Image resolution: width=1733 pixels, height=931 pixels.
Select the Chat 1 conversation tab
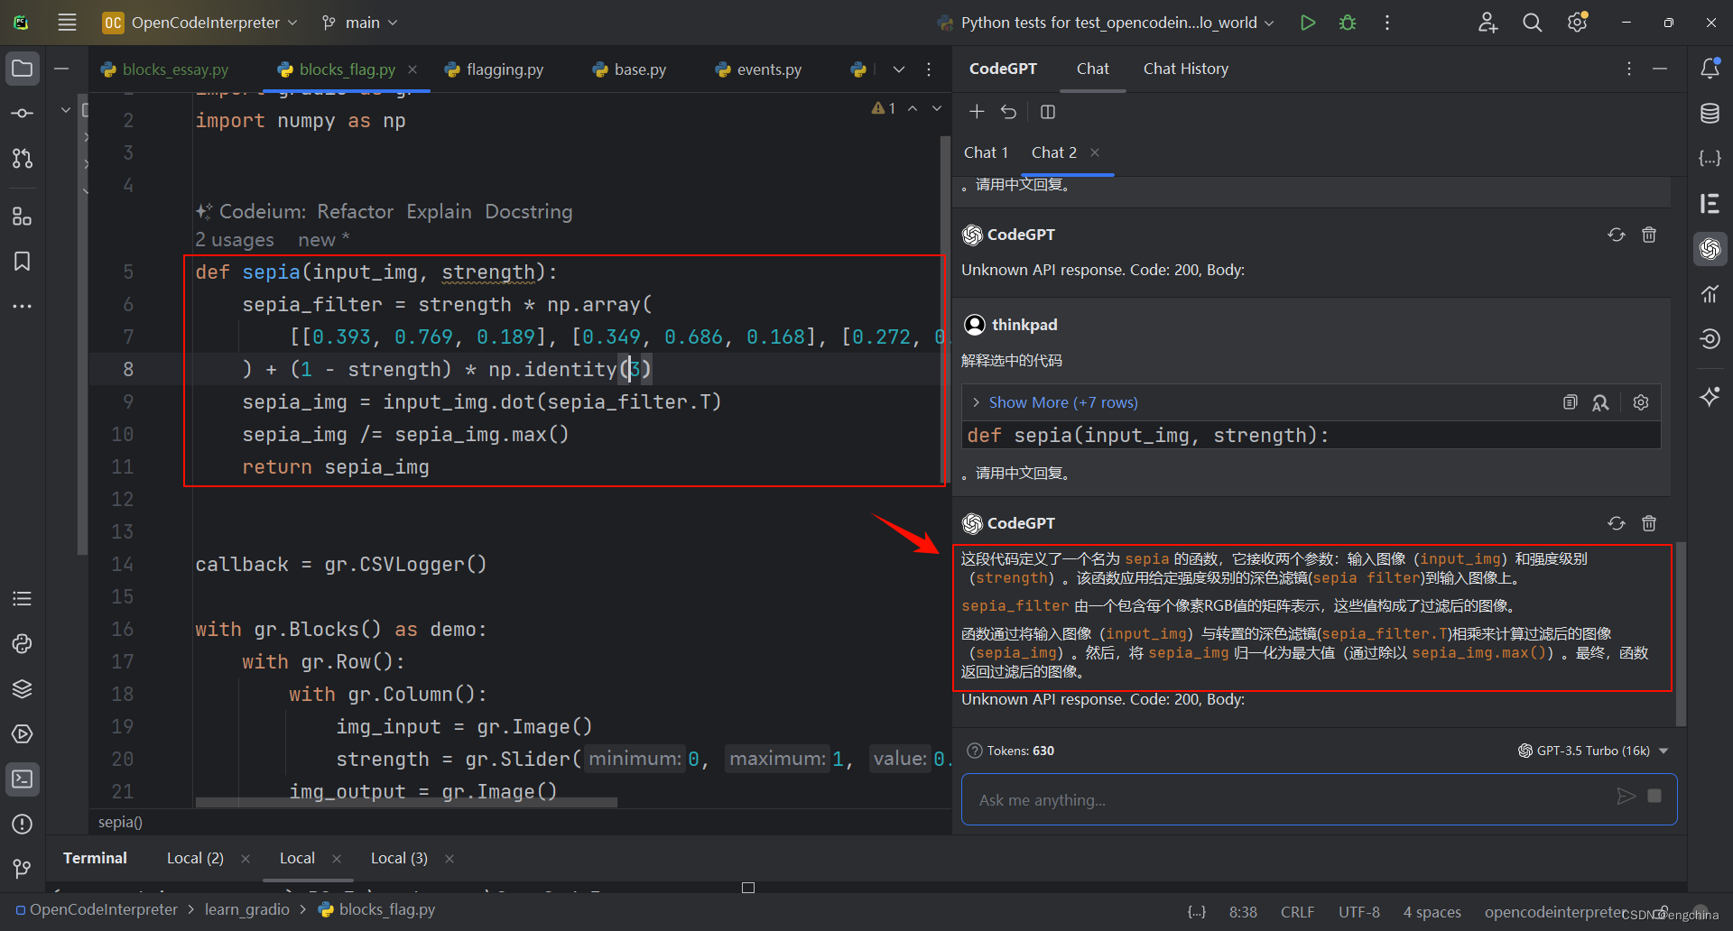pos(986,152)
